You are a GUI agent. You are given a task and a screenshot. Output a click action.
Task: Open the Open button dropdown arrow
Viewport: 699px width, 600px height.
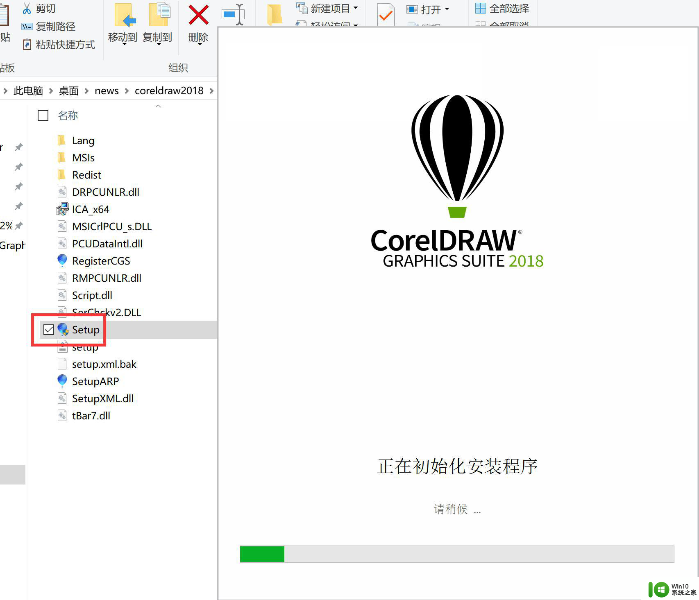[447, 9]
